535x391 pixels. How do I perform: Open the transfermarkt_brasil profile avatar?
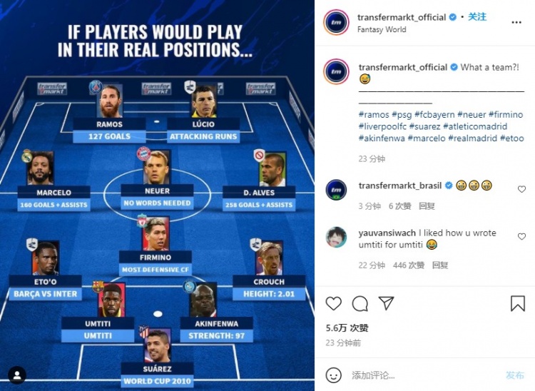tap(336, 190)
